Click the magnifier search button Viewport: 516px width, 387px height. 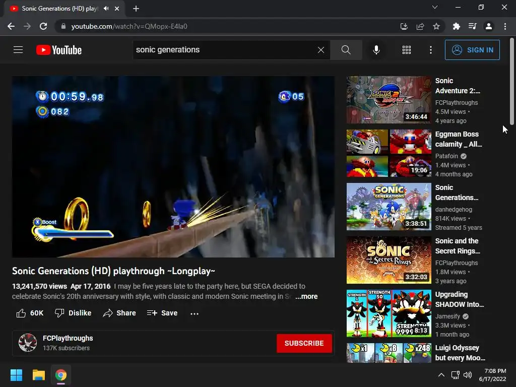(346, 50)
